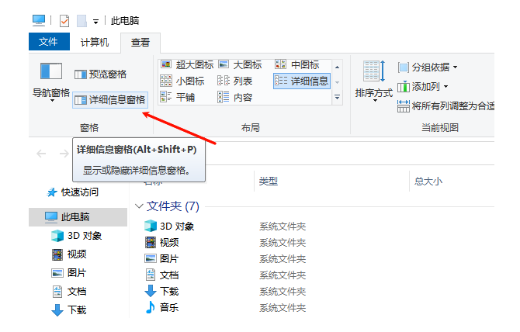Open 3D Objects (3D 对象) in sidebar
This screenshot has height=332, width=520.
point(77,236)
